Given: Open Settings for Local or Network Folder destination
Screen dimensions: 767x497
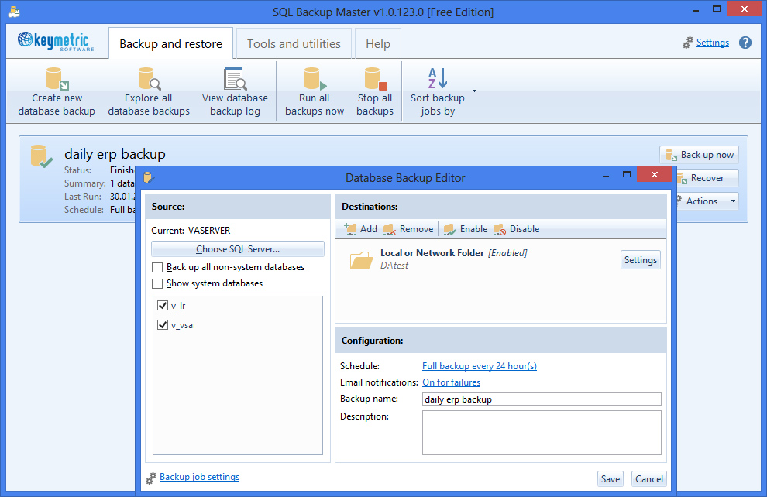Looking at the screenshot, I should coord(640,260).
